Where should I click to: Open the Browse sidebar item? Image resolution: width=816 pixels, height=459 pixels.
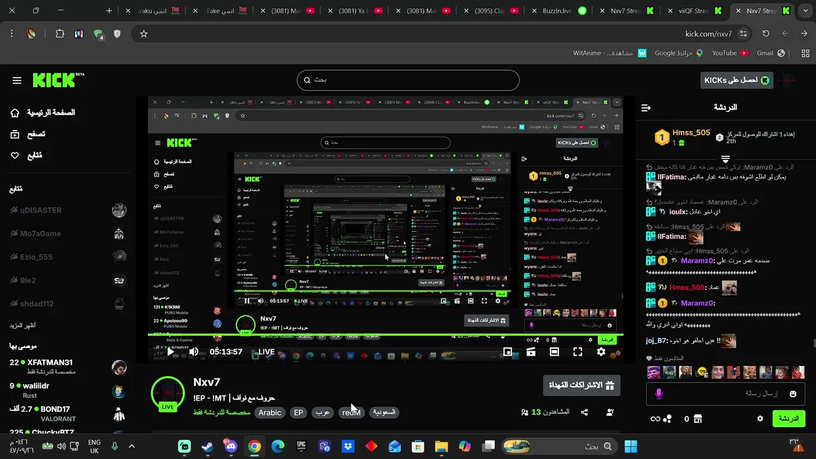point(27,135)
